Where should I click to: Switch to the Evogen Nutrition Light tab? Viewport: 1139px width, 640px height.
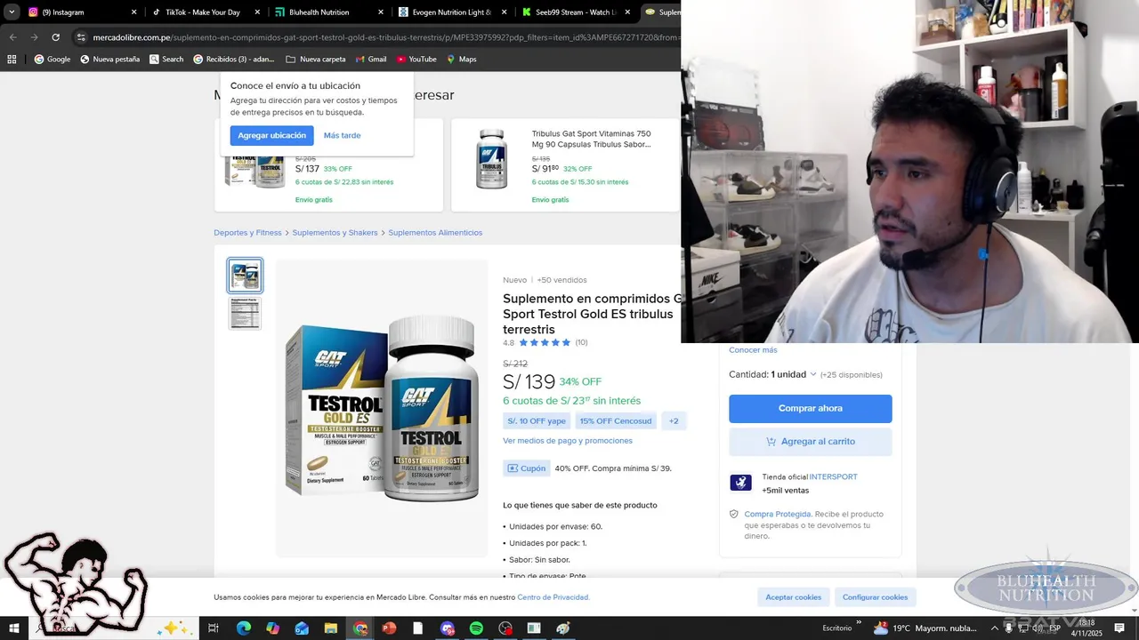pos(452,12)
